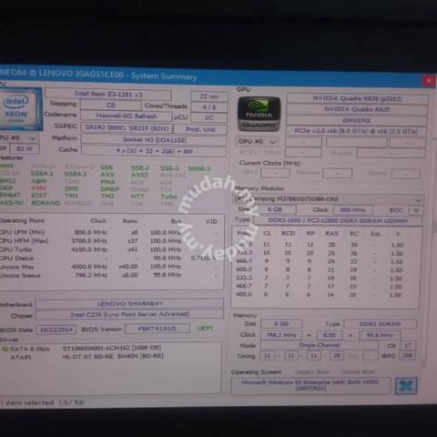
Task: Click the red VMX feature label
Action: coord(38,188)
